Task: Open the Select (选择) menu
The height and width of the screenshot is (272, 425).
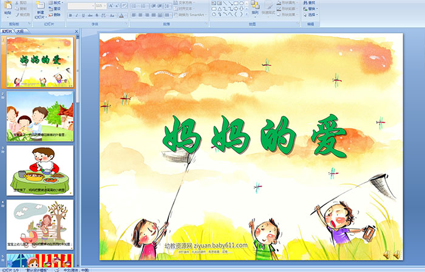Action: (311, 15)
